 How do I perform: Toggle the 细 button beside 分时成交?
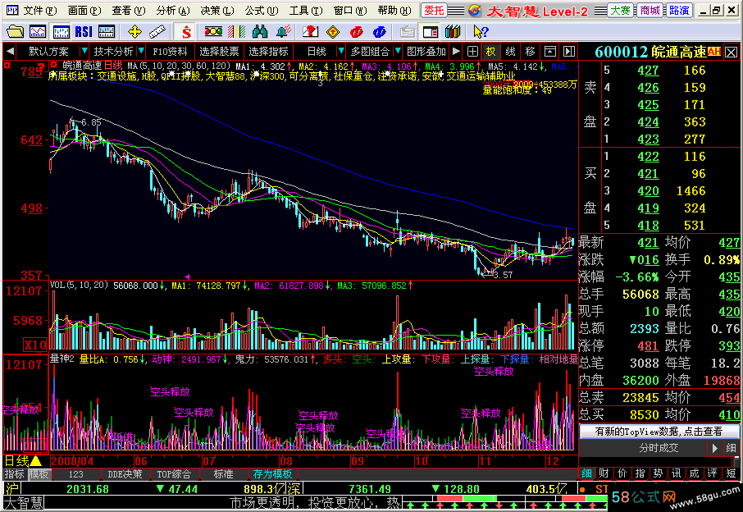[731, 447]
